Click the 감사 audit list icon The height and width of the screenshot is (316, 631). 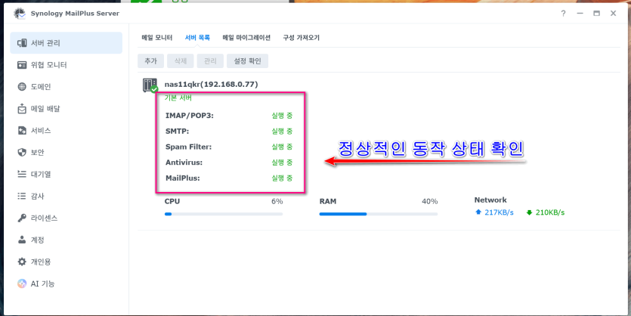pos(22,196)
